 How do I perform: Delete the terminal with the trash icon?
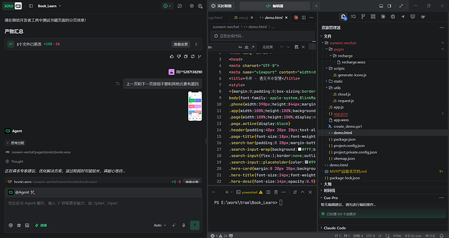(276, 192)
